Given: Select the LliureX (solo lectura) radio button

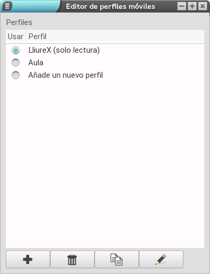Looking at the screenshot, I should [16, 50].
